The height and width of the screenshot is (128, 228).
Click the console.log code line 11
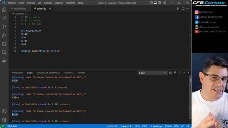[40, 51]
